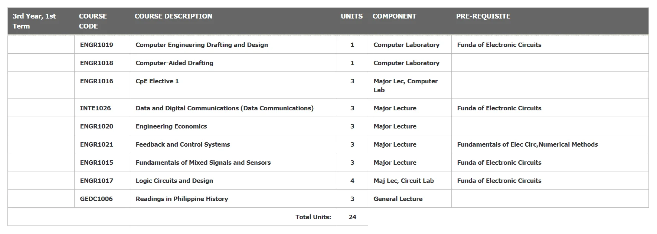Select Fundamentals of Elec Circ,Numerical Methods prerequisite
Viewport: 657px width, 234px height.
[x=527, y=144]
